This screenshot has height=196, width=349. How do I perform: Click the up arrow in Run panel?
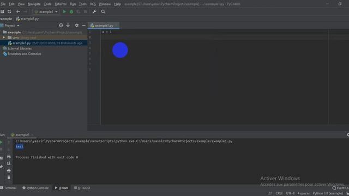click(9, 142)
